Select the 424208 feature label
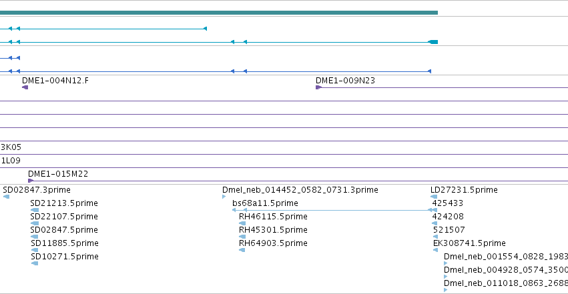 click(x=448, y=216)
